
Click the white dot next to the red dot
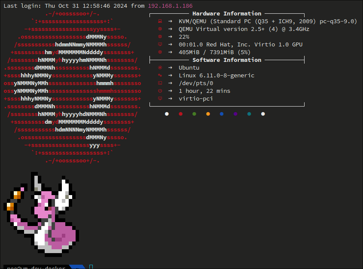(x=167, y=114)
